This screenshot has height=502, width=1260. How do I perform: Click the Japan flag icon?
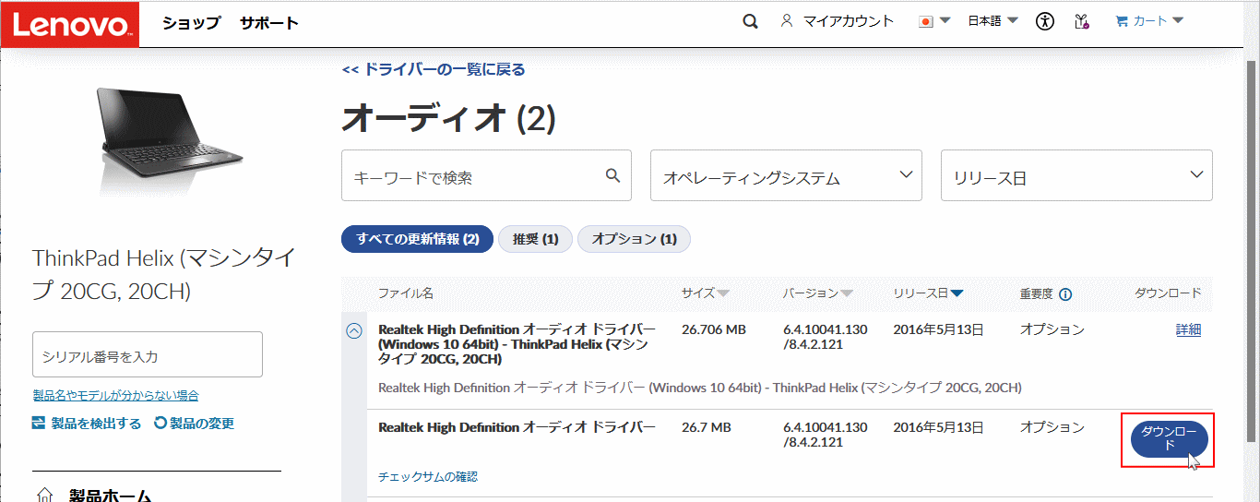coord(926,21)
